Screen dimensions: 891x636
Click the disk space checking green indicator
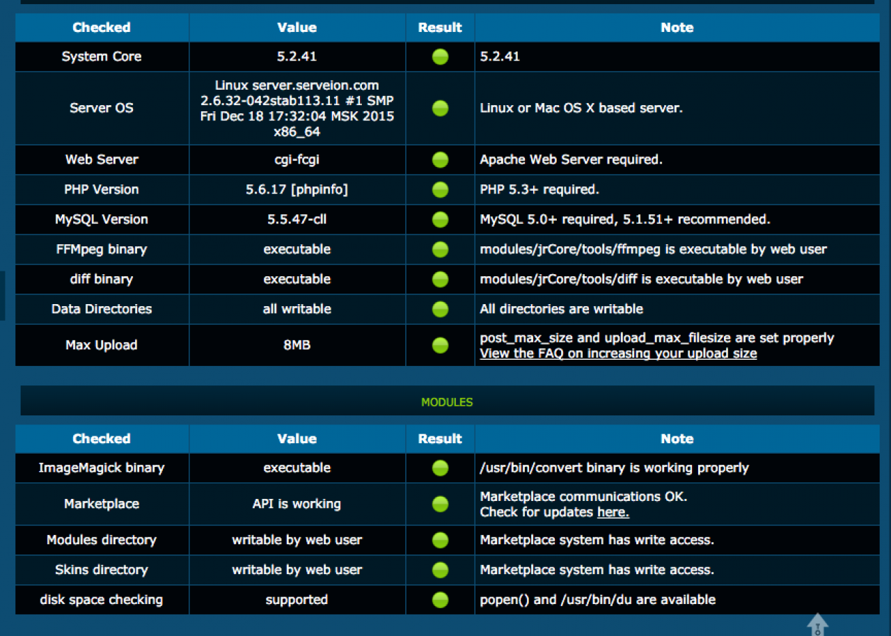[440, 599]
